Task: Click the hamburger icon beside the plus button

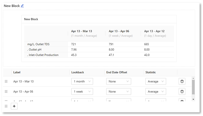Action: [6, 106]
